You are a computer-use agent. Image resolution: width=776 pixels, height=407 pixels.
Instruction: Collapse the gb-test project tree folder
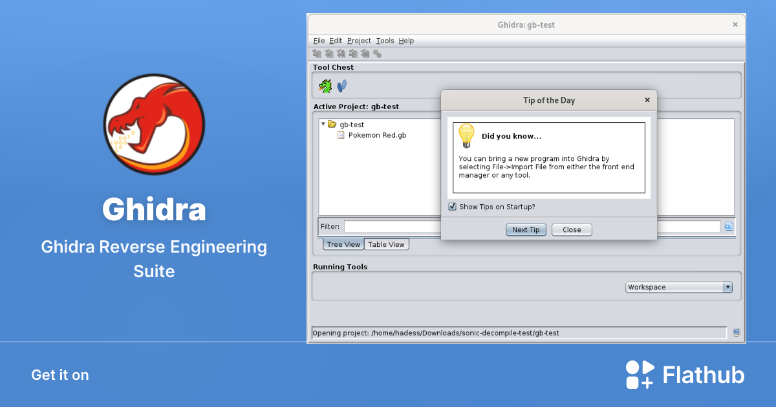pyautogui.click(x=323, y=124)
